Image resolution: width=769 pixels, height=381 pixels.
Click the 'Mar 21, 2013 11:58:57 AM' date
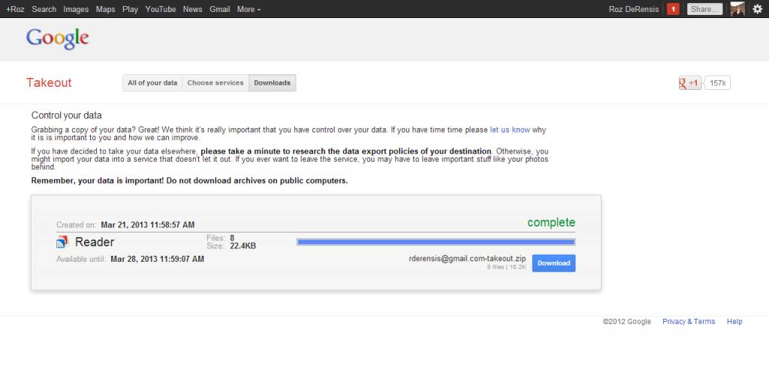tap(148, 225)
